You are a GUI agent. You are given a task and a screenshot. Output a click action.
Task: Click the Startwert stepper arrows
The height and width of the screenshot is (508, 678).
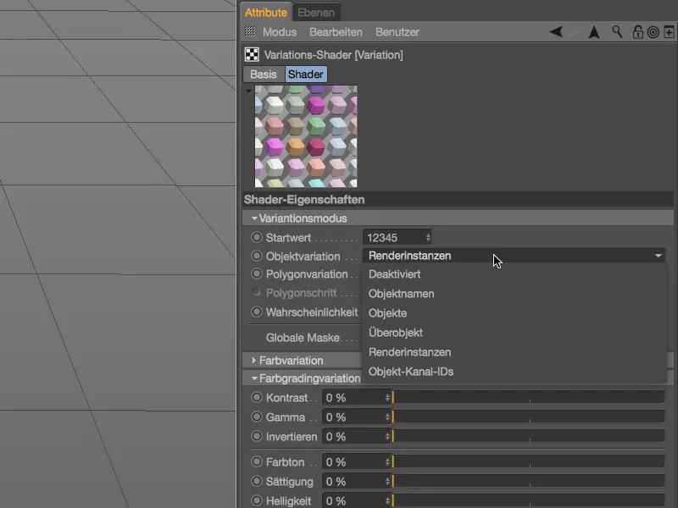428,238
